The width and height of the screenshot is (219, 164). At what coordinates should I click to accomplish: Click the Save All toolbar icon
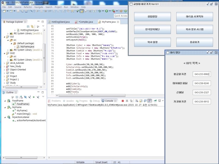(22, 11)
